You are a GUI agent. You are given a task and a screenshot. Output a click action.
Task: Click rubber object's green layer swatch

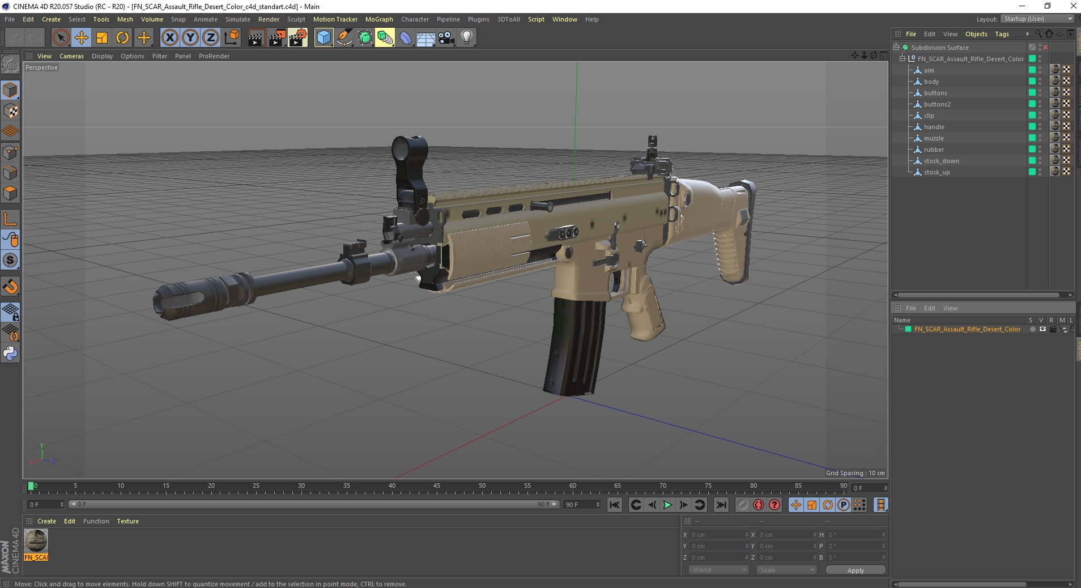point(1032,149)
